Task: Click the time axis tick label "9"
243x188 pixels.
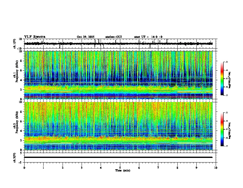Action: (x=196, y=168)
